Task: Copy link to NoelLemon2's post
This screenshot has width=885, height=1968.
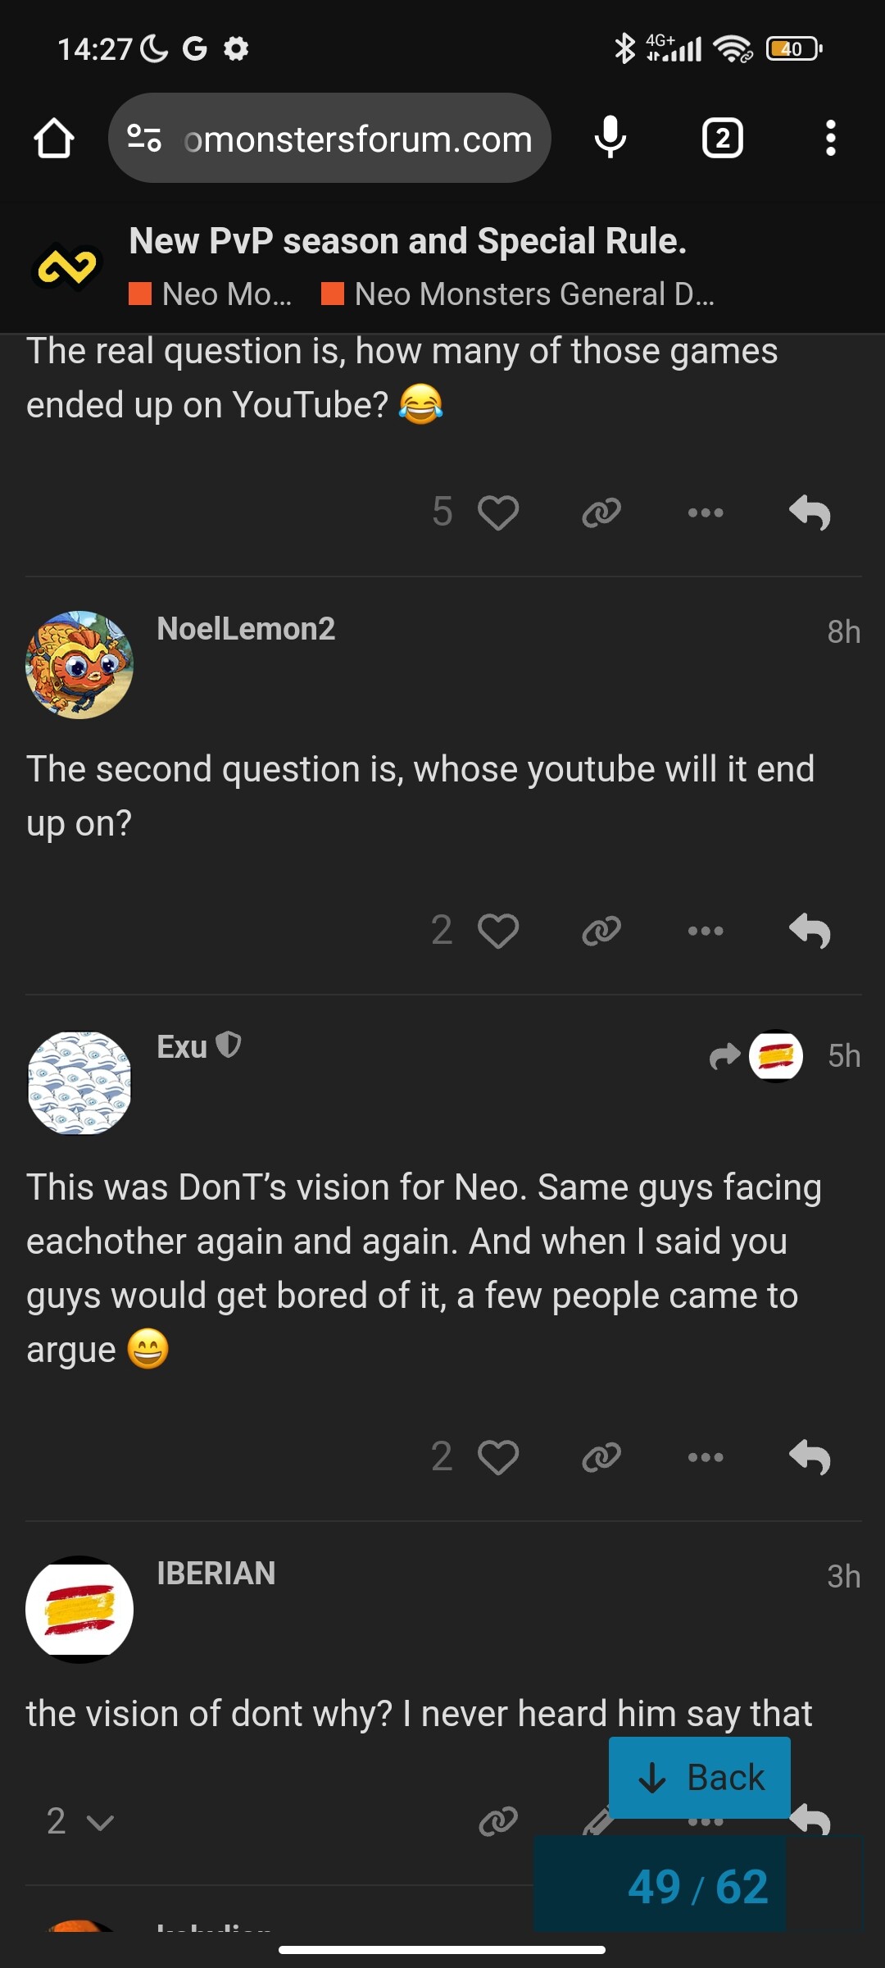Action: click(x=601, y=931)
